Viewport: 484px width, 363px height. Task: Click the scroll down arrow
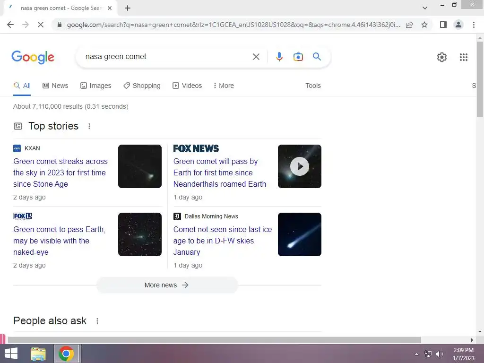(480, 332)
